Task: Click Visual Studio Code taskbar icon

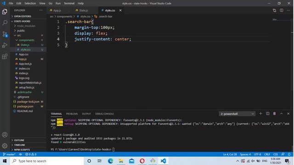Action: click(163, 161)
